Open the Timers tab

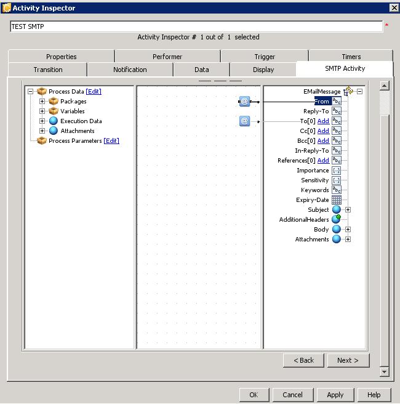tap(351, 57)
